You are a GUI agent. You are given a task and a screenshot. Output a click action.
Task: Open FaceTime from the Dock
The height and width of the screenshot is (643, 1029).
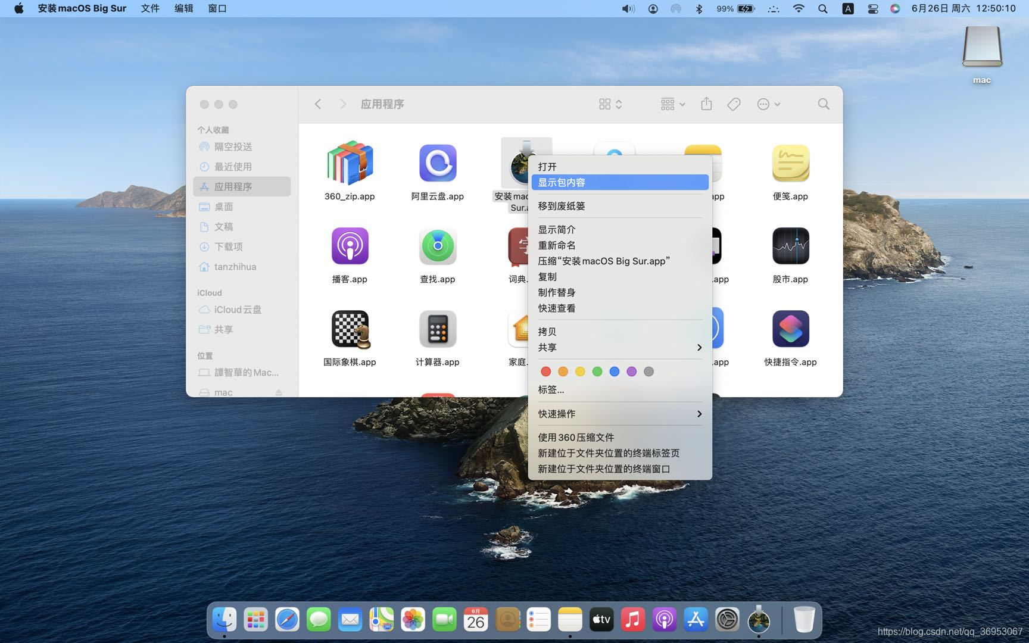[x=444, y=620]
